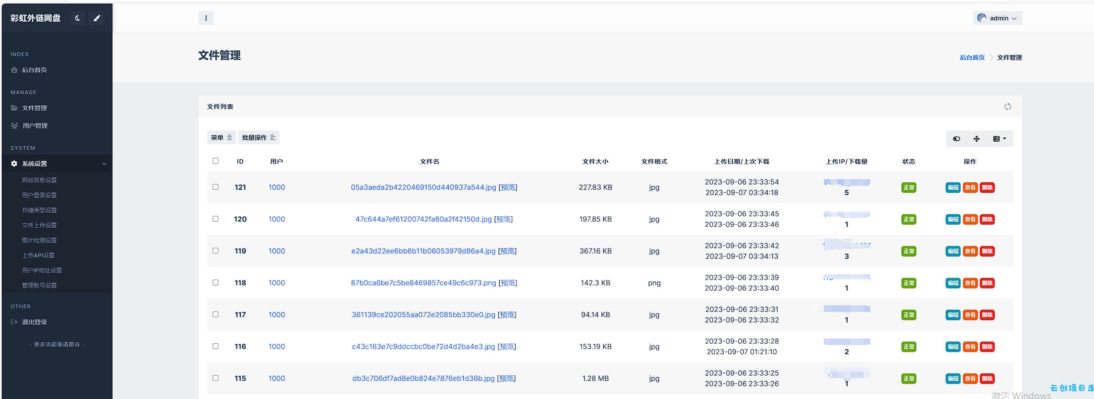Click the 1.28 MB size cell
Screen dimensions: 1094x399
click(x=595, y=379)
